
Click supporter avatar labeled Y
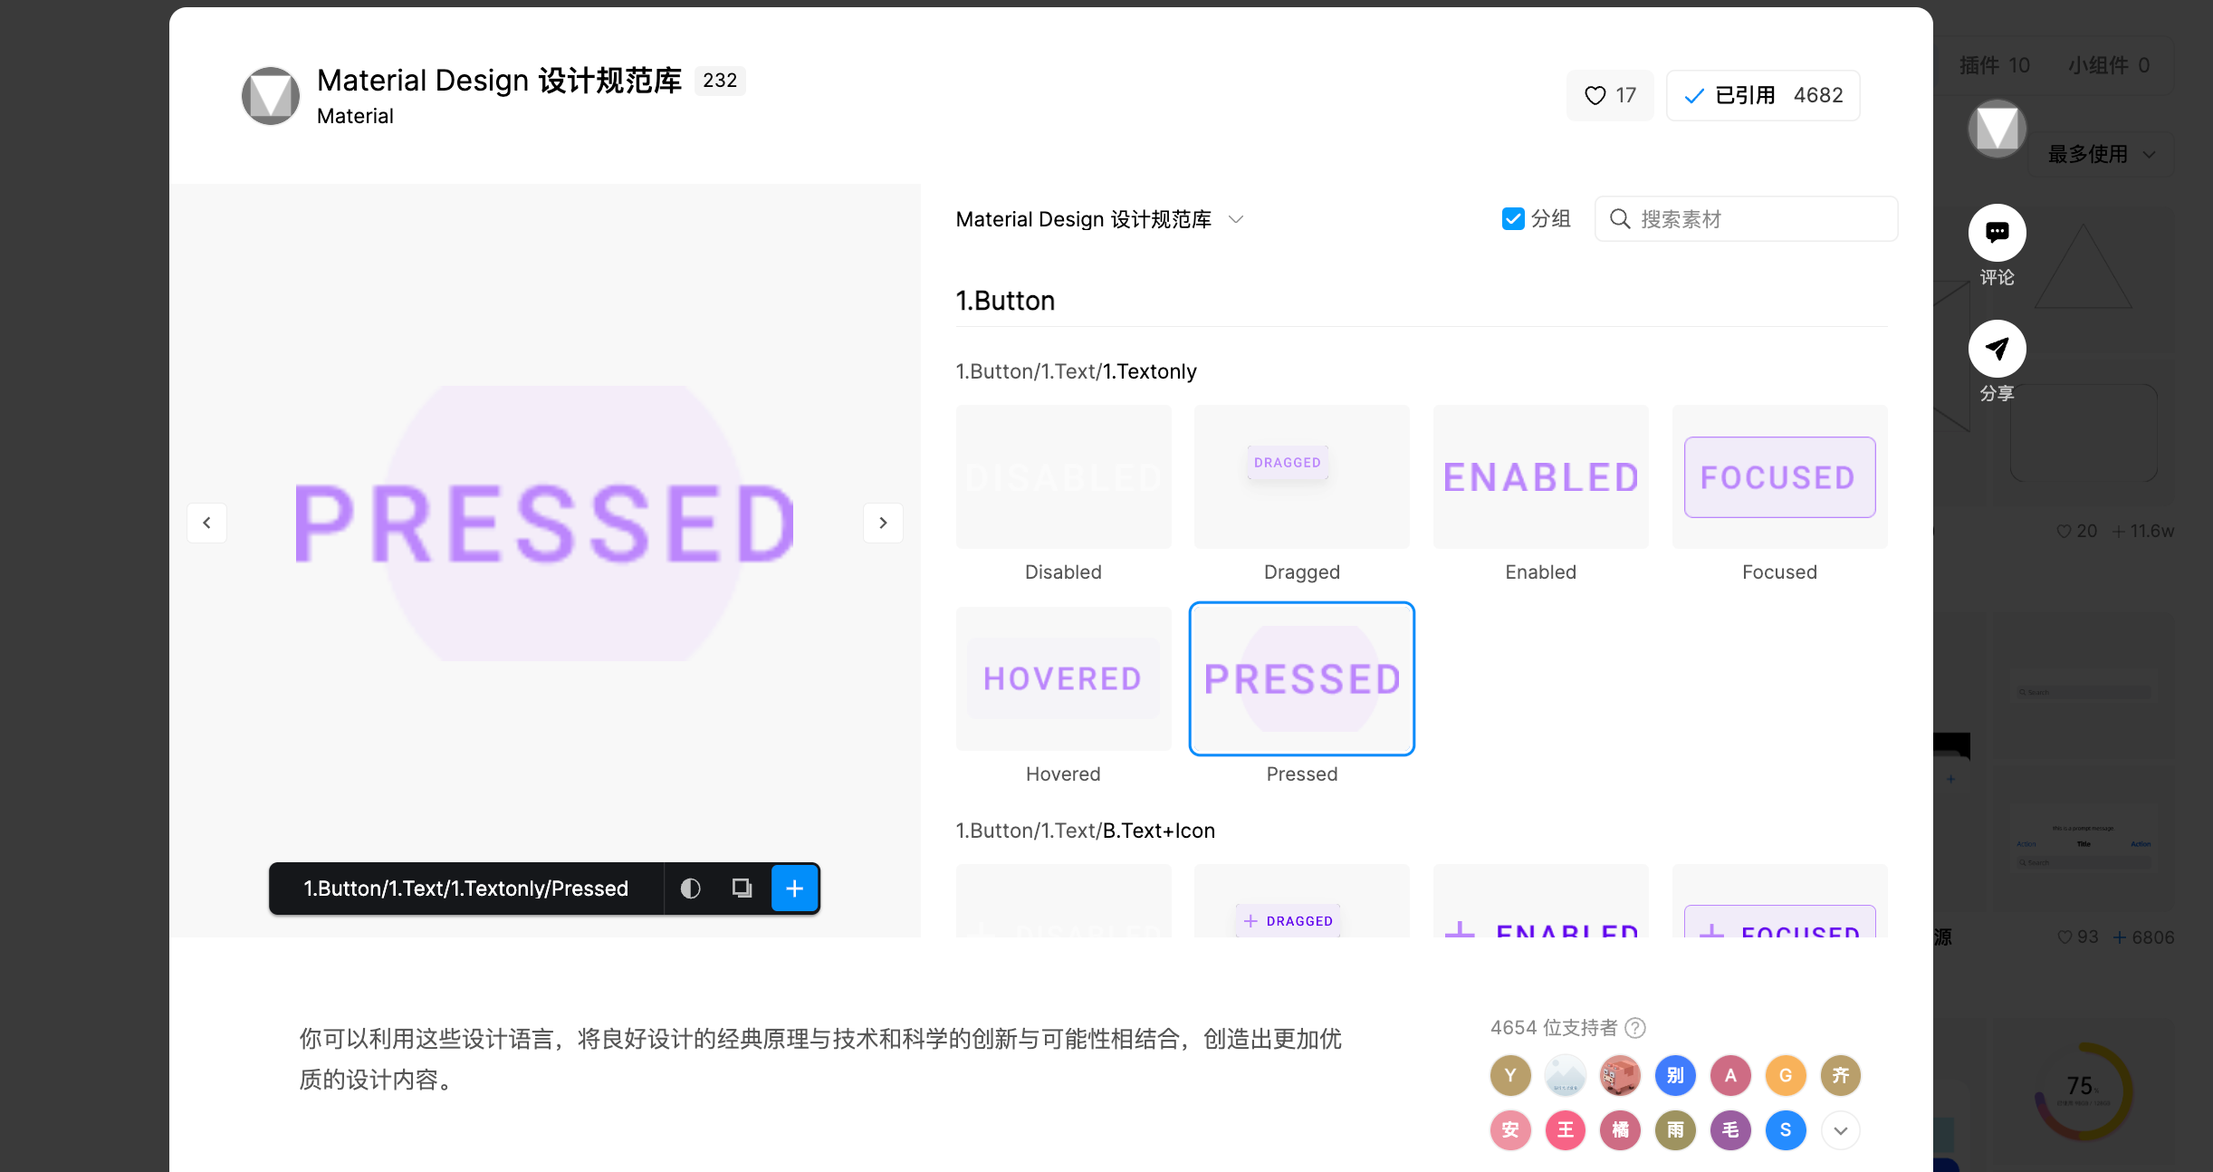point(1510,1075)
